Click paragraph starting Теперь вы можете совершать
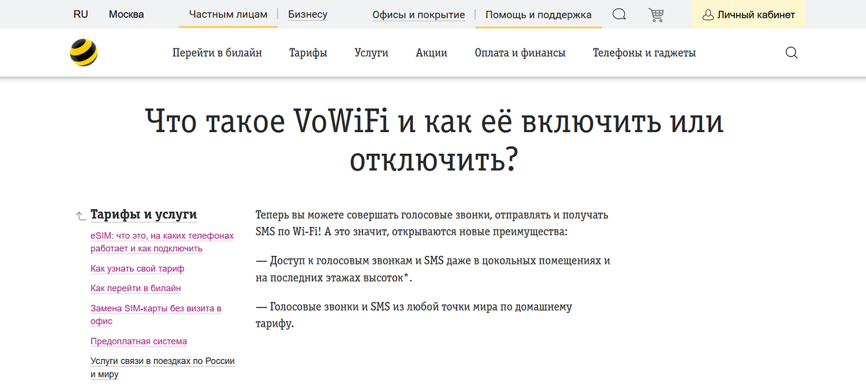866x389 pixels. 432,224
